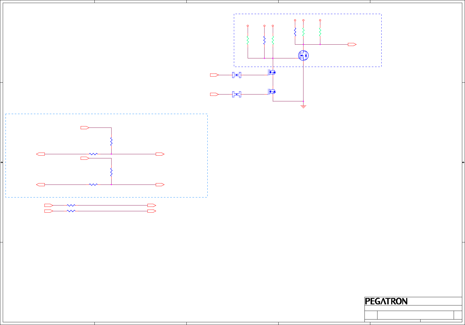Click the right-end port of the lower line in the lower-left box
This screenshot has width=465, height=325.
[x=160, y=185]
